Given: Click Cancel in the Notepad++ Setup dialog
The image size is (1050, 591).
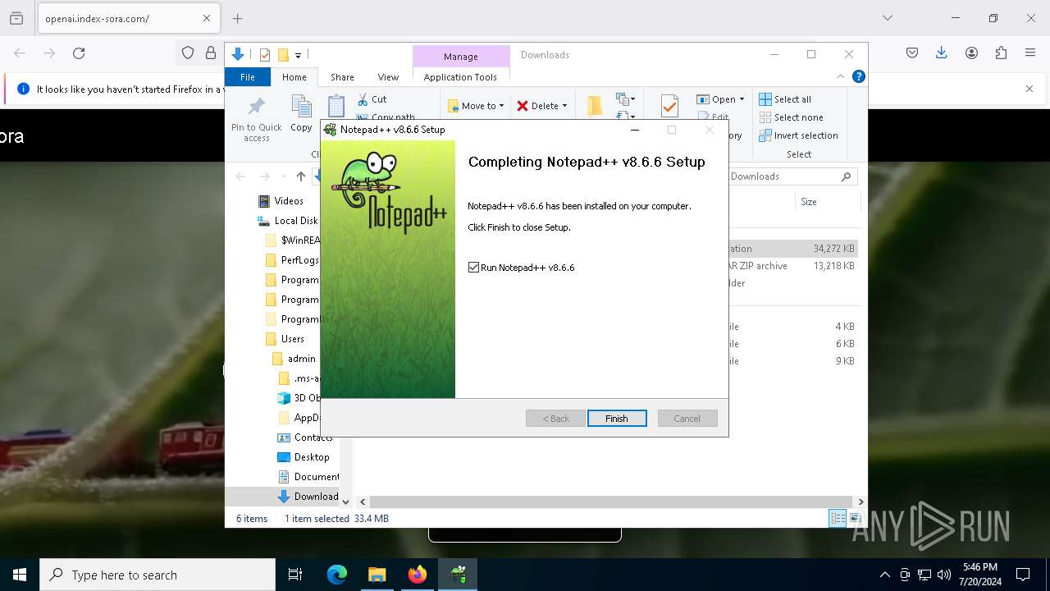Looking at the screenshot, I should [687, 419].
